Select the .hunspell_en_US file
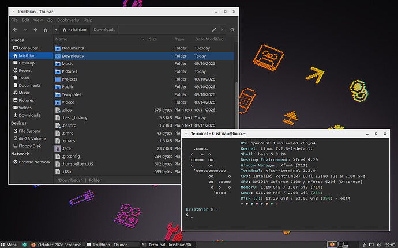Screen dimensions: 398x248 coord(118,164)
